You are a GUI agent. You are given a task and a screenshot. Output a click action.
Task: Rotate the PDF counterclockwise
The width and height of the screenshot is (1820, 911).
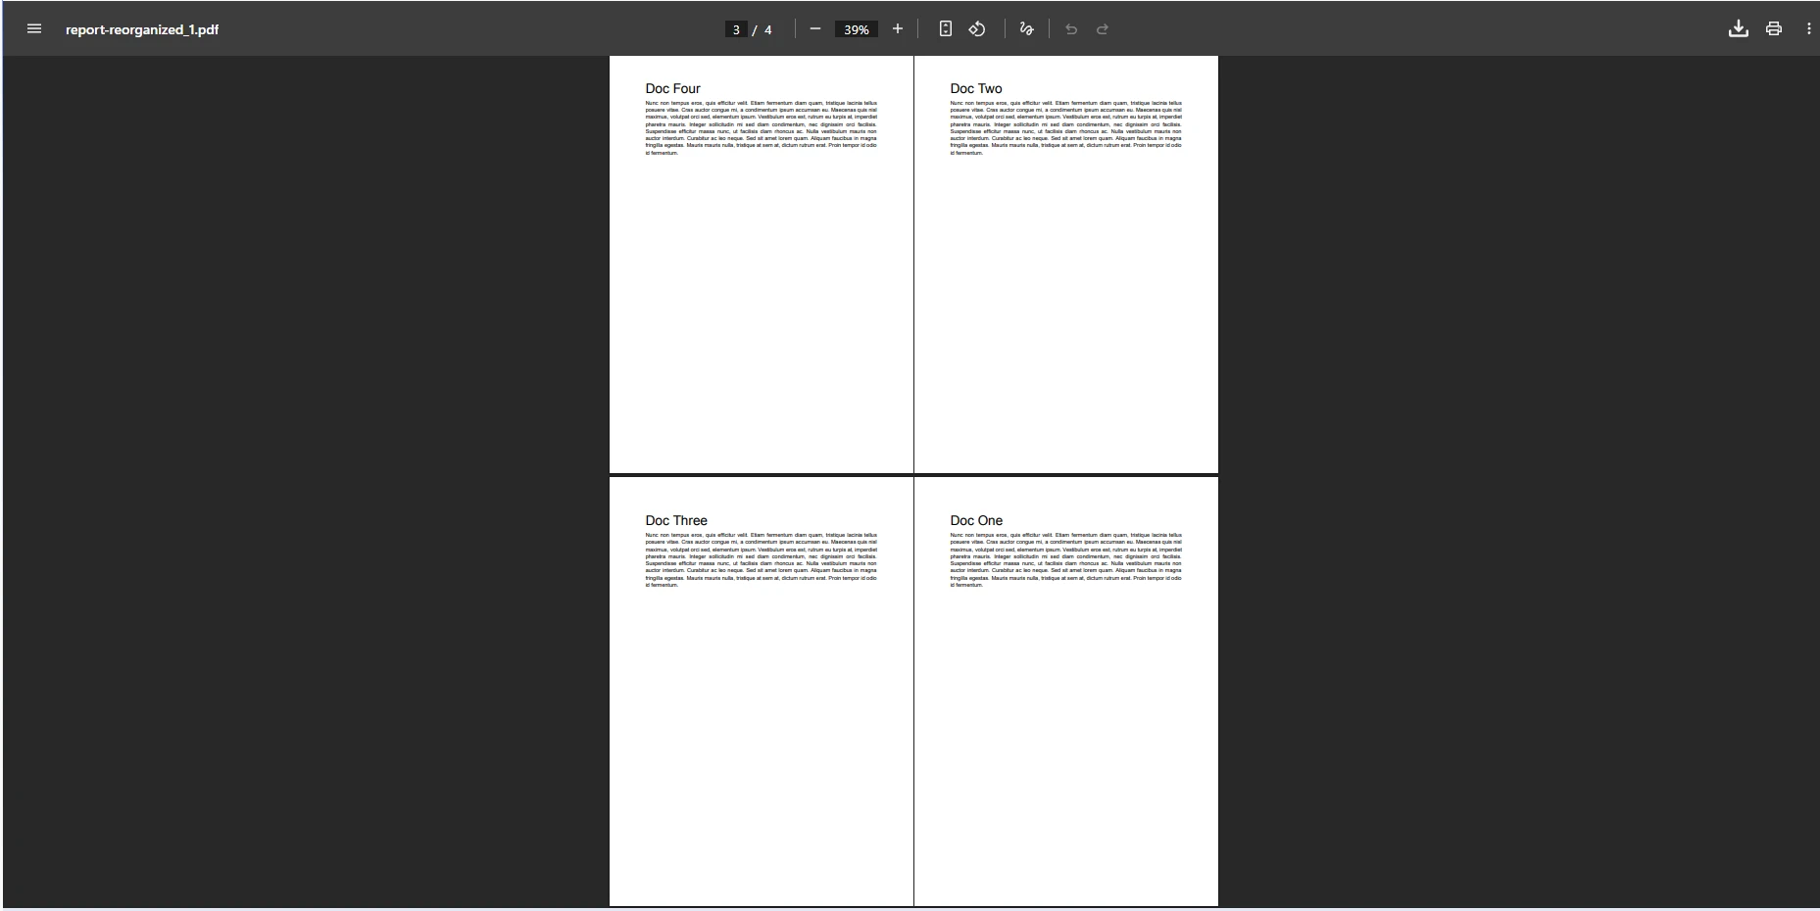(975, 28)
